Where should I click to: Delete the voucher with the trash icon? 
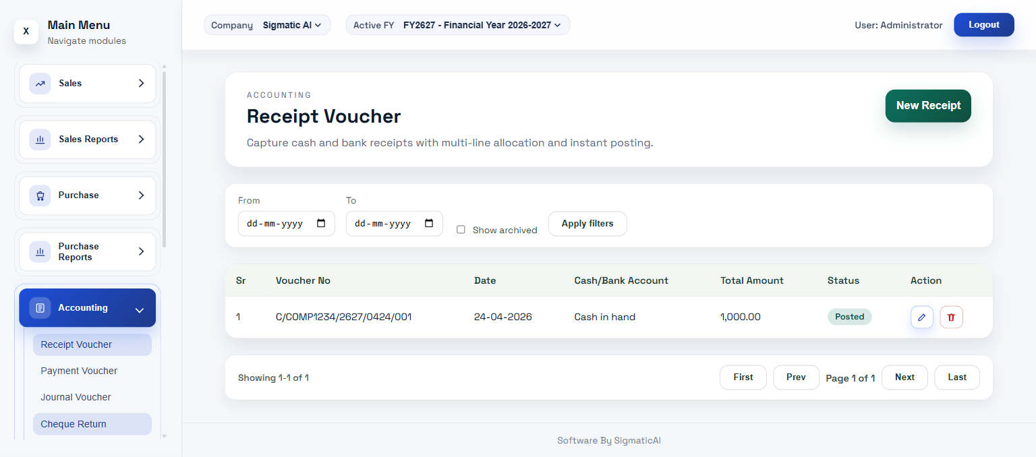click(952, 317)
